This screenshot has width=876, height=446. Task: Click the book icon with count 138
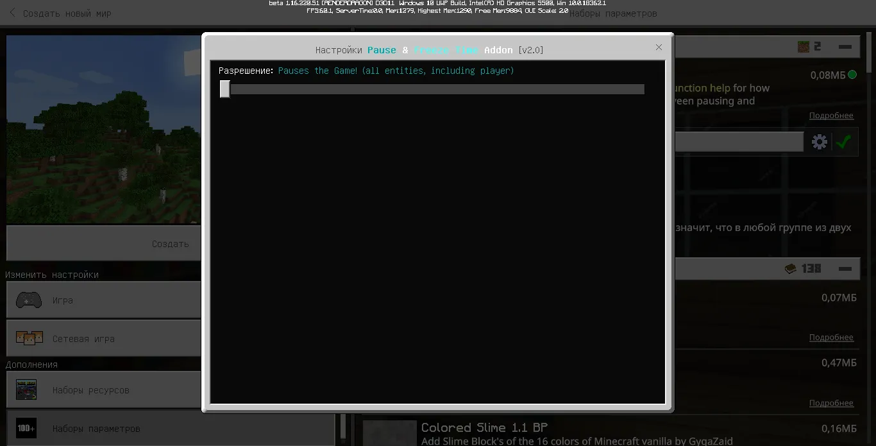[x=791, y=269]
